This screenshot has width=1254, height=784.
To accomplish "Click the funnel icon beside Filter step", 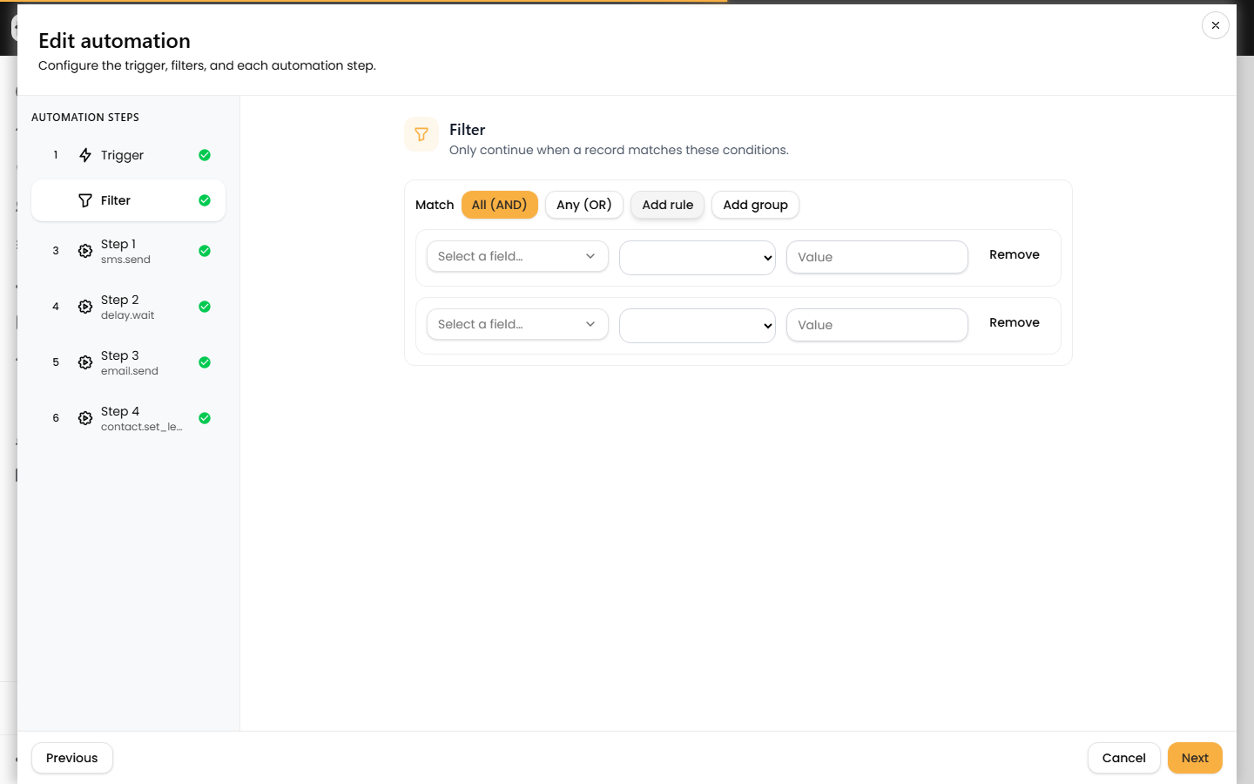I will pyautogui.click(x=85, y=200).
